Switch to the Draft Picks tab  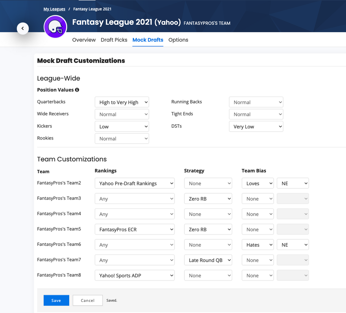pos(114,40)
